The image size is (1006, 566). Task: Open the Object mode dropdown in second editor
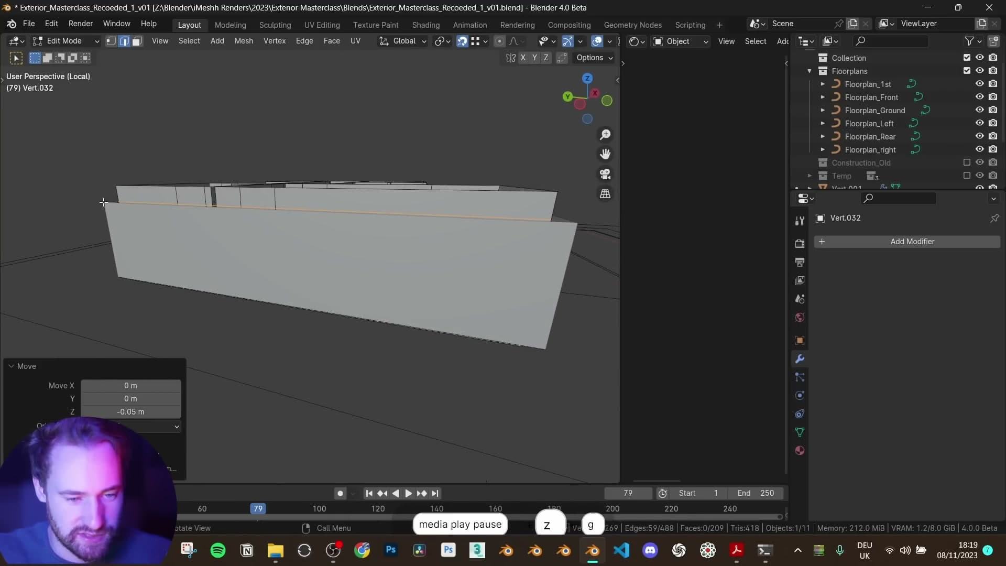tap(681, 41)
